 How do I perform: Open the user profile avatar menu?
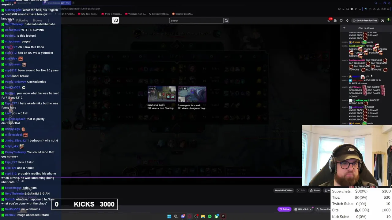pyautogui.click(x=389, y=20)
